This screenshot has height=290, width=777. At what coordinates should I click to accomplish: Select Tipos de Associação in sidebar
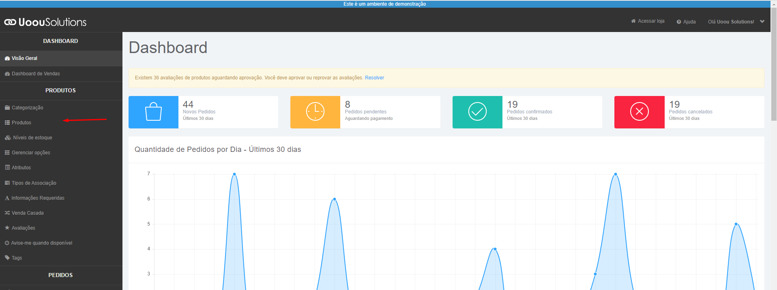(61, 183)
